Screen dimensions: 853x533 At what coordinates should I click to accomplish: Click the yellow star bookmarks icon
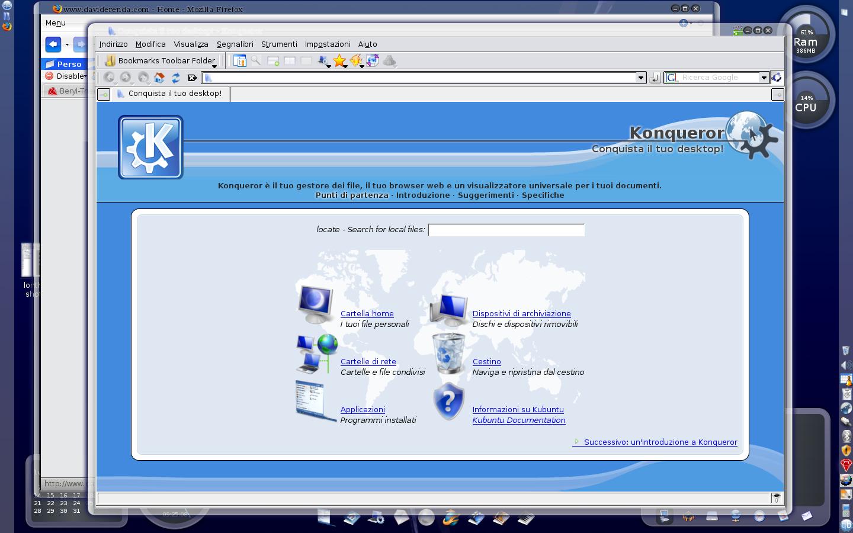[339, 60]
